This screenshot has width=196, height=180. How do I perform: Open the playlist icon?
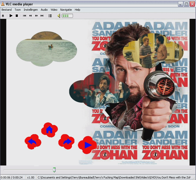50,16
